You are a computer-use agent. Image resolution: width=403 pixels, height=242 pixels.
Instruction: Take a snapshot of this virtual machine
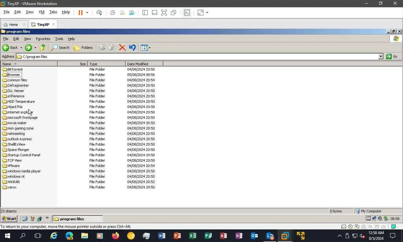(112, 13)
